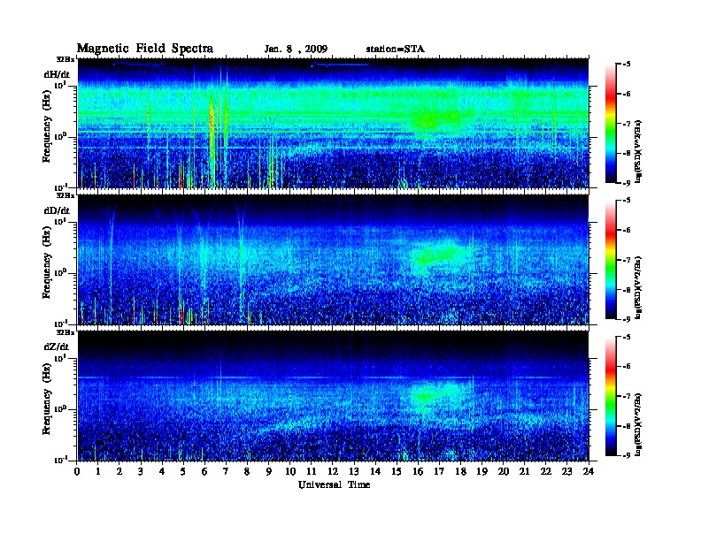701x541 pixels.
Task: Click hour '13' on the time axis
Action: (x=354, y=471)
